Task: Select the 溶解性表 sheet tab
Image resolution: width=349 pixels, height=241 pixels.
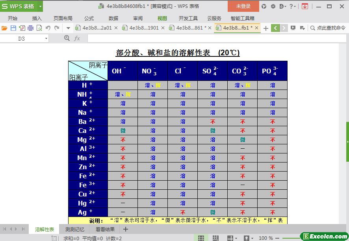Action: 45,229
